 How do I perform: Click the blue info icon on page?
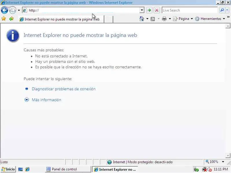[13, 35]
